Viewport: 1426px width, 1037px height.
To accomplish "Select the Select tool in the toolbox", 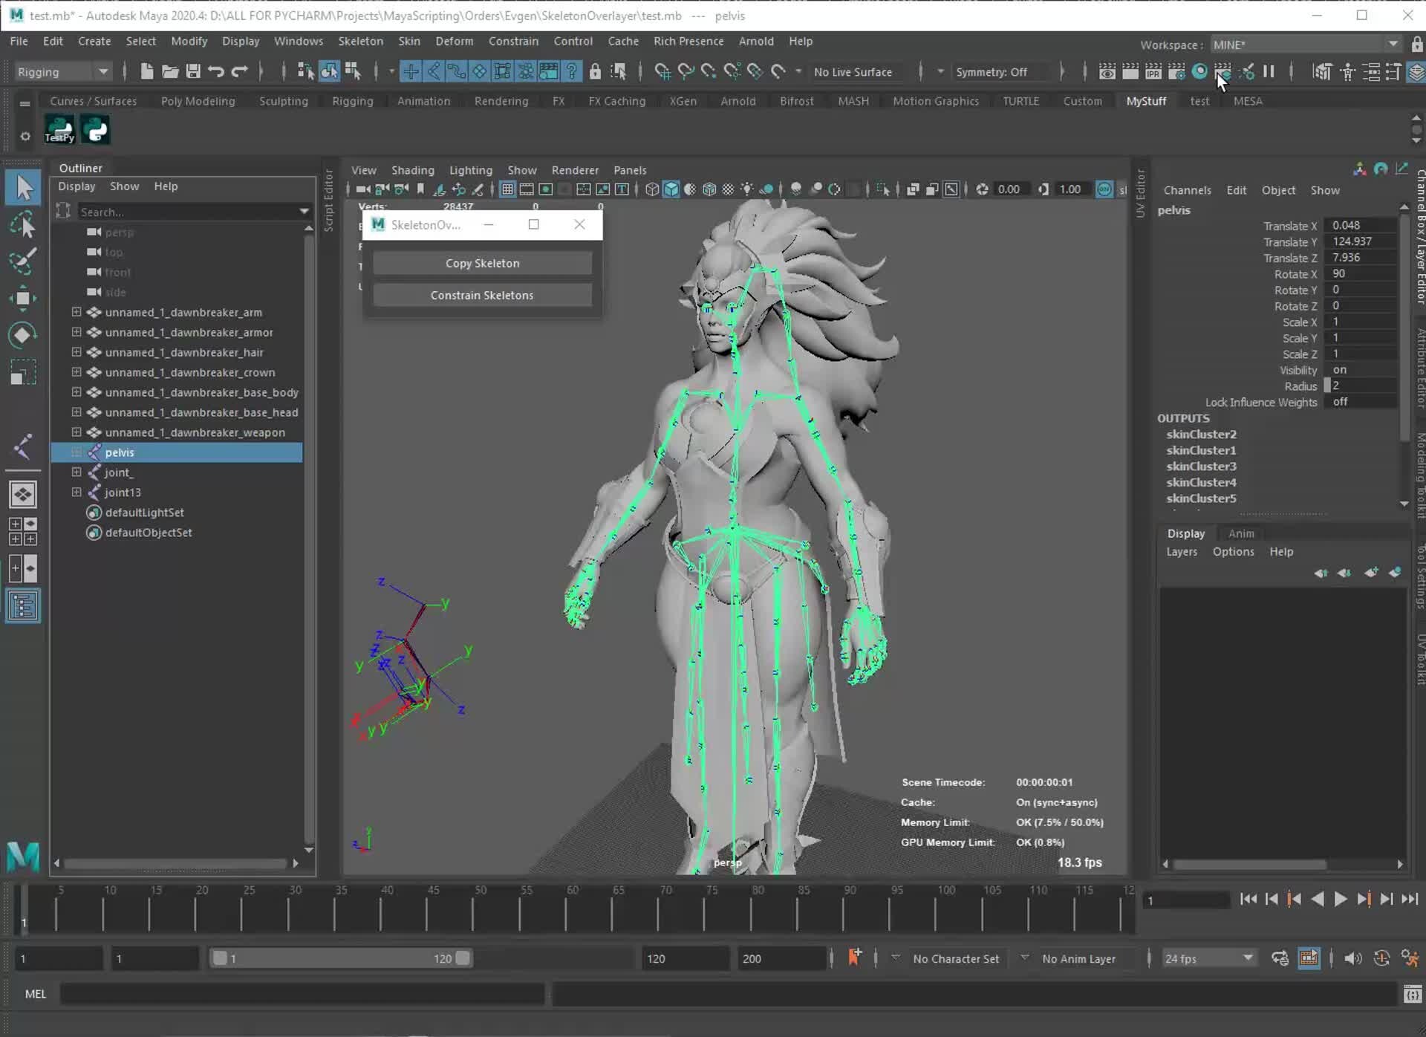I will [23, 187].
